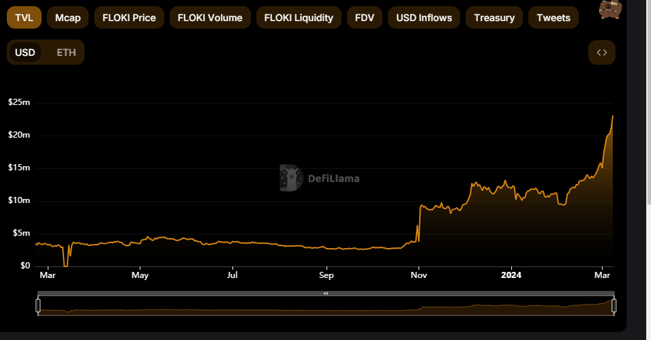Enable the FLOKI Price series

click(129, 18)
